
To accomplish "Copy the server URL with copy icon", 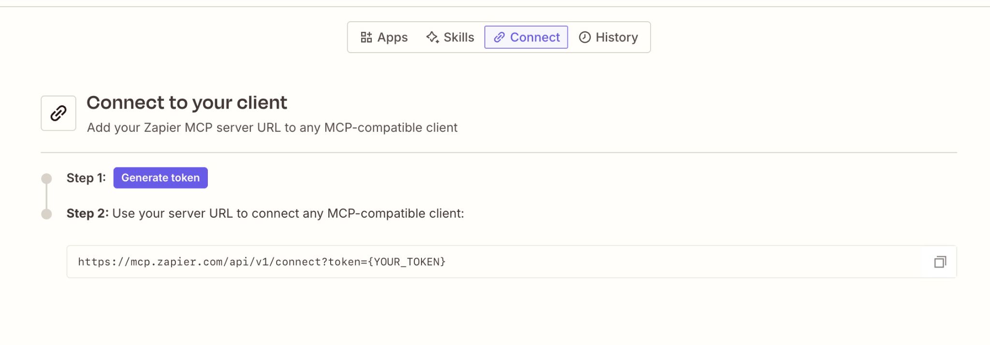I will (940, 262).
